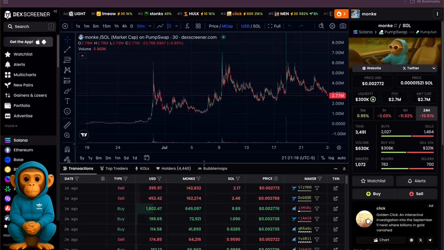Screen dimensions: 444x250
Task: Open the Fibonacci retracement tool
Action: [67, 60]
